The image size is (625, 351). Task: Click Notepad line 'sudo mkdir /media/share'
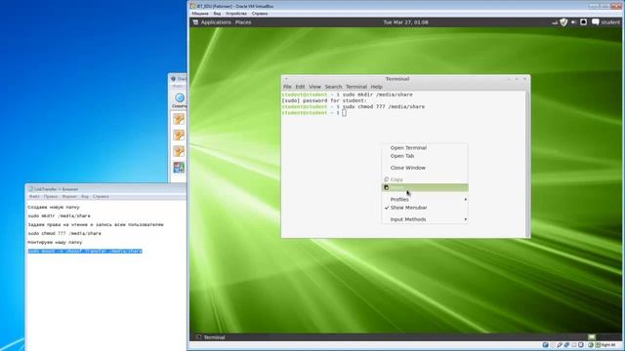59,216
